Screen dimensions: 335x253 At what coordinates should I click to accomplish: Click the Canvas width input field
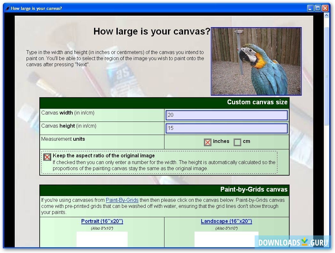[x=227, y=115]
